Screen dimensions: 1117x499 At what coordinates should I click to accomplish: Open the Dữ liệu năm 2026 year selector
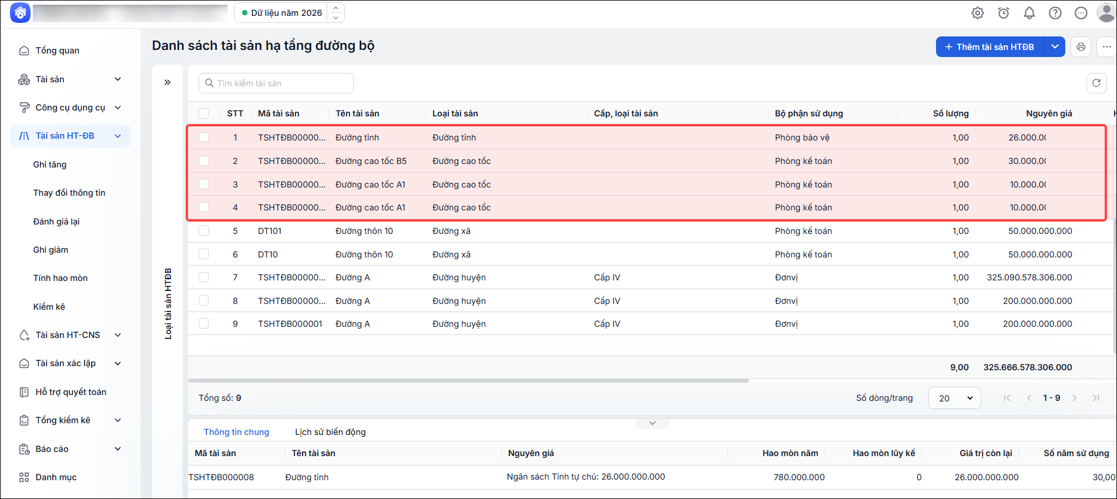point(289,13)
